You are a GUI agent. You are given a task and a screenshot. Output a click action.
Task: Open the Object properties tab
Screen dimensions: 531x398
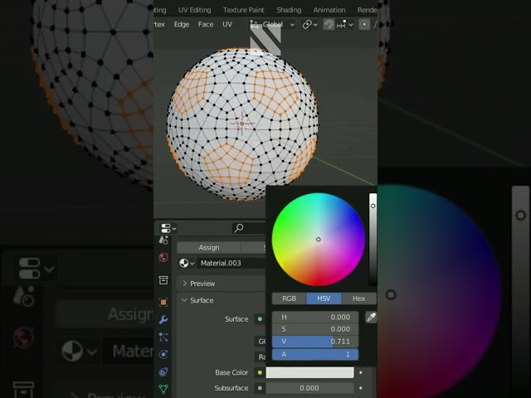[163, 302]
